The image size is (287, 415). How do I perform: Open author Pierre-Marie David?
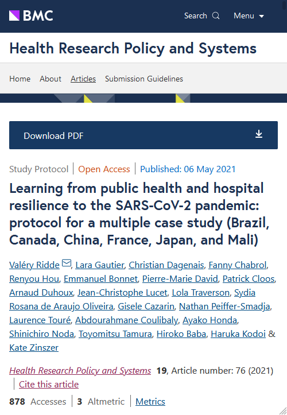[180, 279]
